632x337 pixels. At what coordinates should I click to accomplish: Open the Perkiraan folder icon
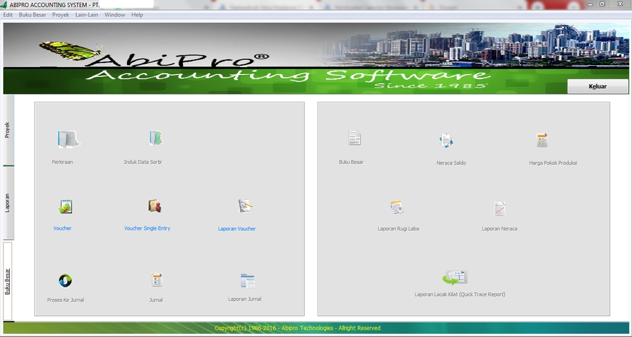pos(68,140)
